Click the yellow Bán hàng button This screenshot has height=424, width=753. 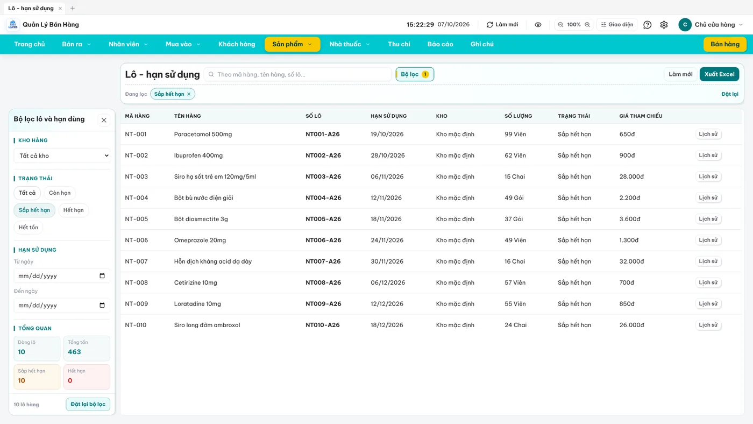coord(725,44)
